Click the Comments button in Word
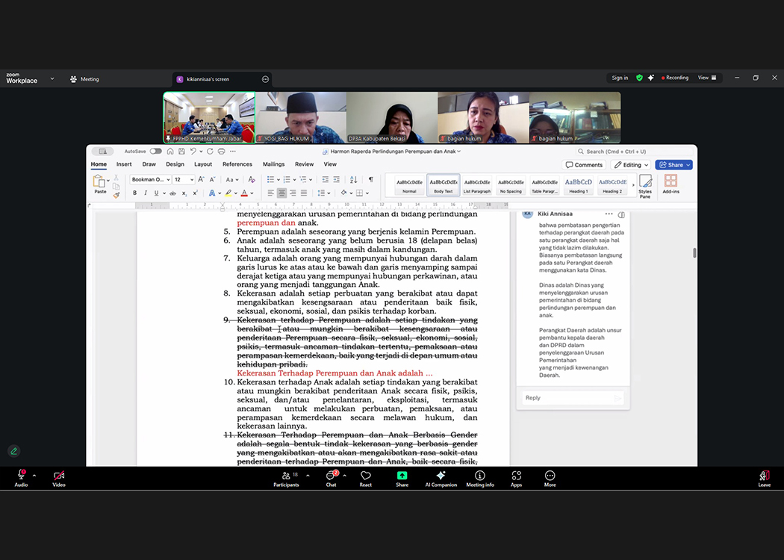Screen dimensions: 784x560 click(584, 165)
